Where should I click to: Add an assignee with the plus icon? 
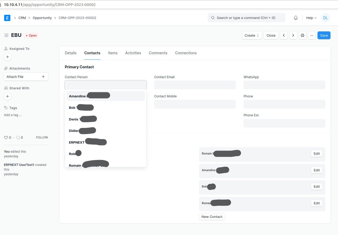[x=7, y=57]
